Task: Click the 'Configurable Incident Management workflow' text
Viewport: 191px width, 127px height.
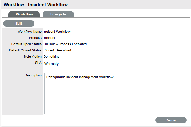Action: (x=80, y=77)
